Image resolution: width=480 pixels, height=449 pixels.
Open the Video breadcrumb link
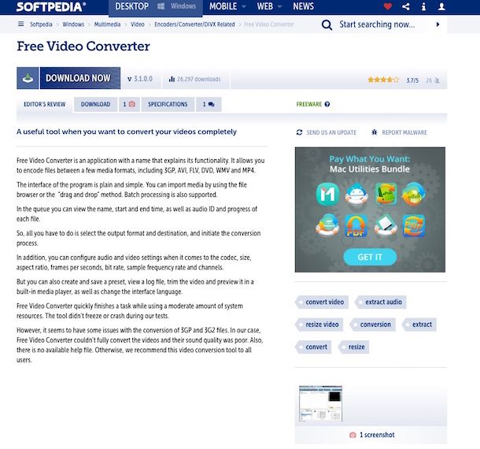click(138, 24)
